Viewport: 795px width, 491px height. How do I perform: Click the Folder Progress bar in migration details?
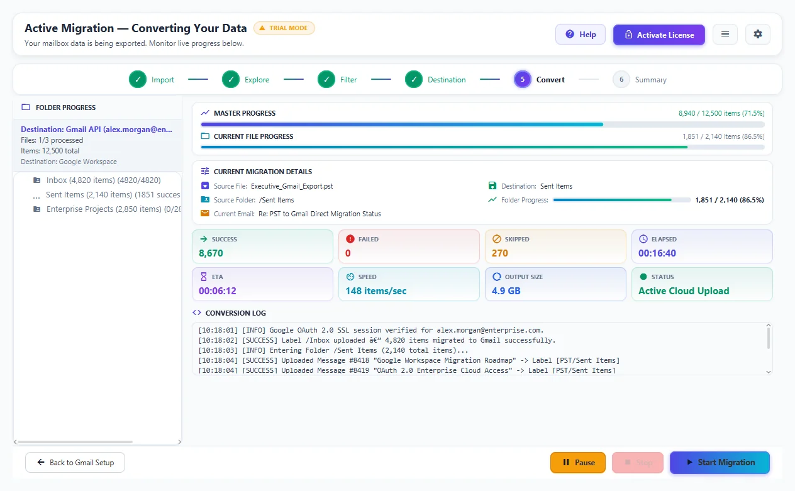(x=621, y=200)
